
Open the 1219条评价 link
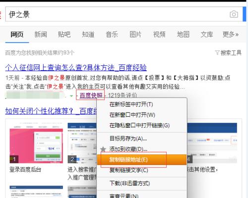click(123, 96)
